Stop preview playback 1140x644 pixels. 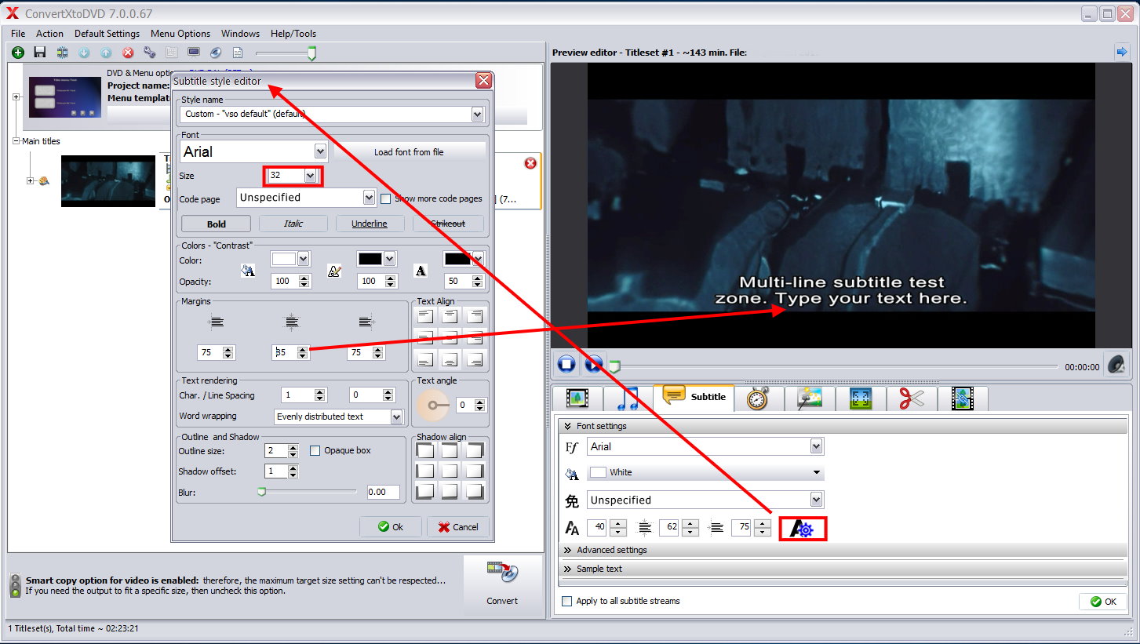click(566, 364)
